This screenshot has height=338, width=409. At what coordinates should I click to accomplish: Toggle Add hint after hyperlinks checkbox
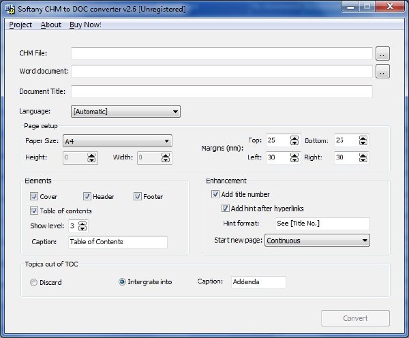tap(226, 209)
